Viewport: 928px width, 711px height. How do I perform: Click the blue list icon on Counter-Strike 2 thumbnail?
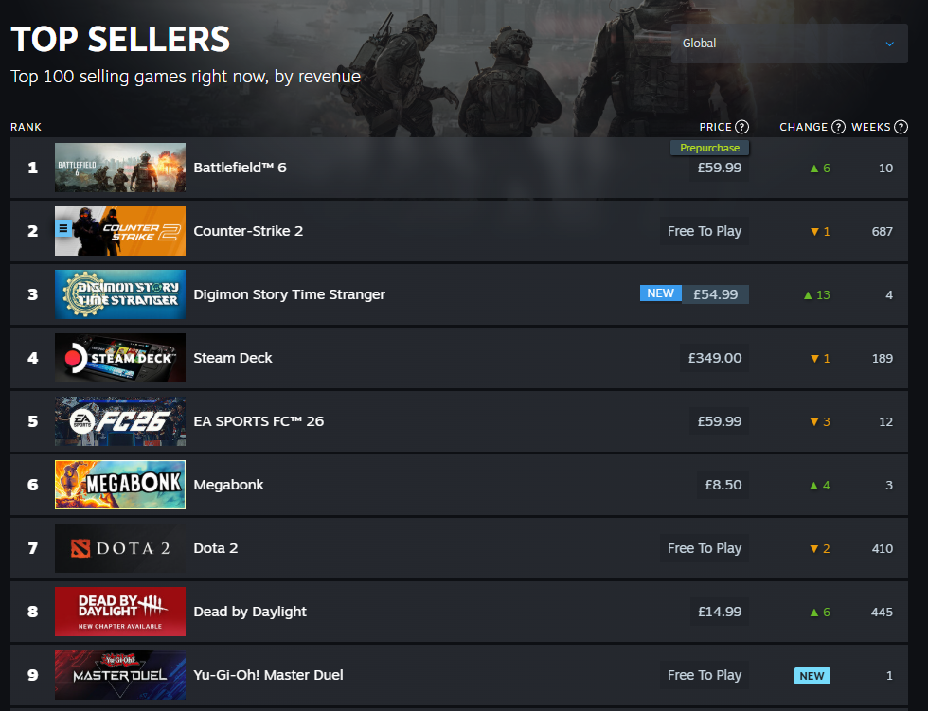coord(63,228)
